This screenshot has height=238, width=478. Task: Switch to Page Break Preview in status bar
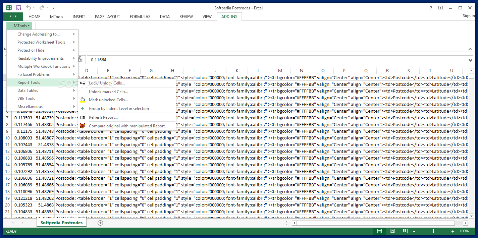[x=405, y=231]
